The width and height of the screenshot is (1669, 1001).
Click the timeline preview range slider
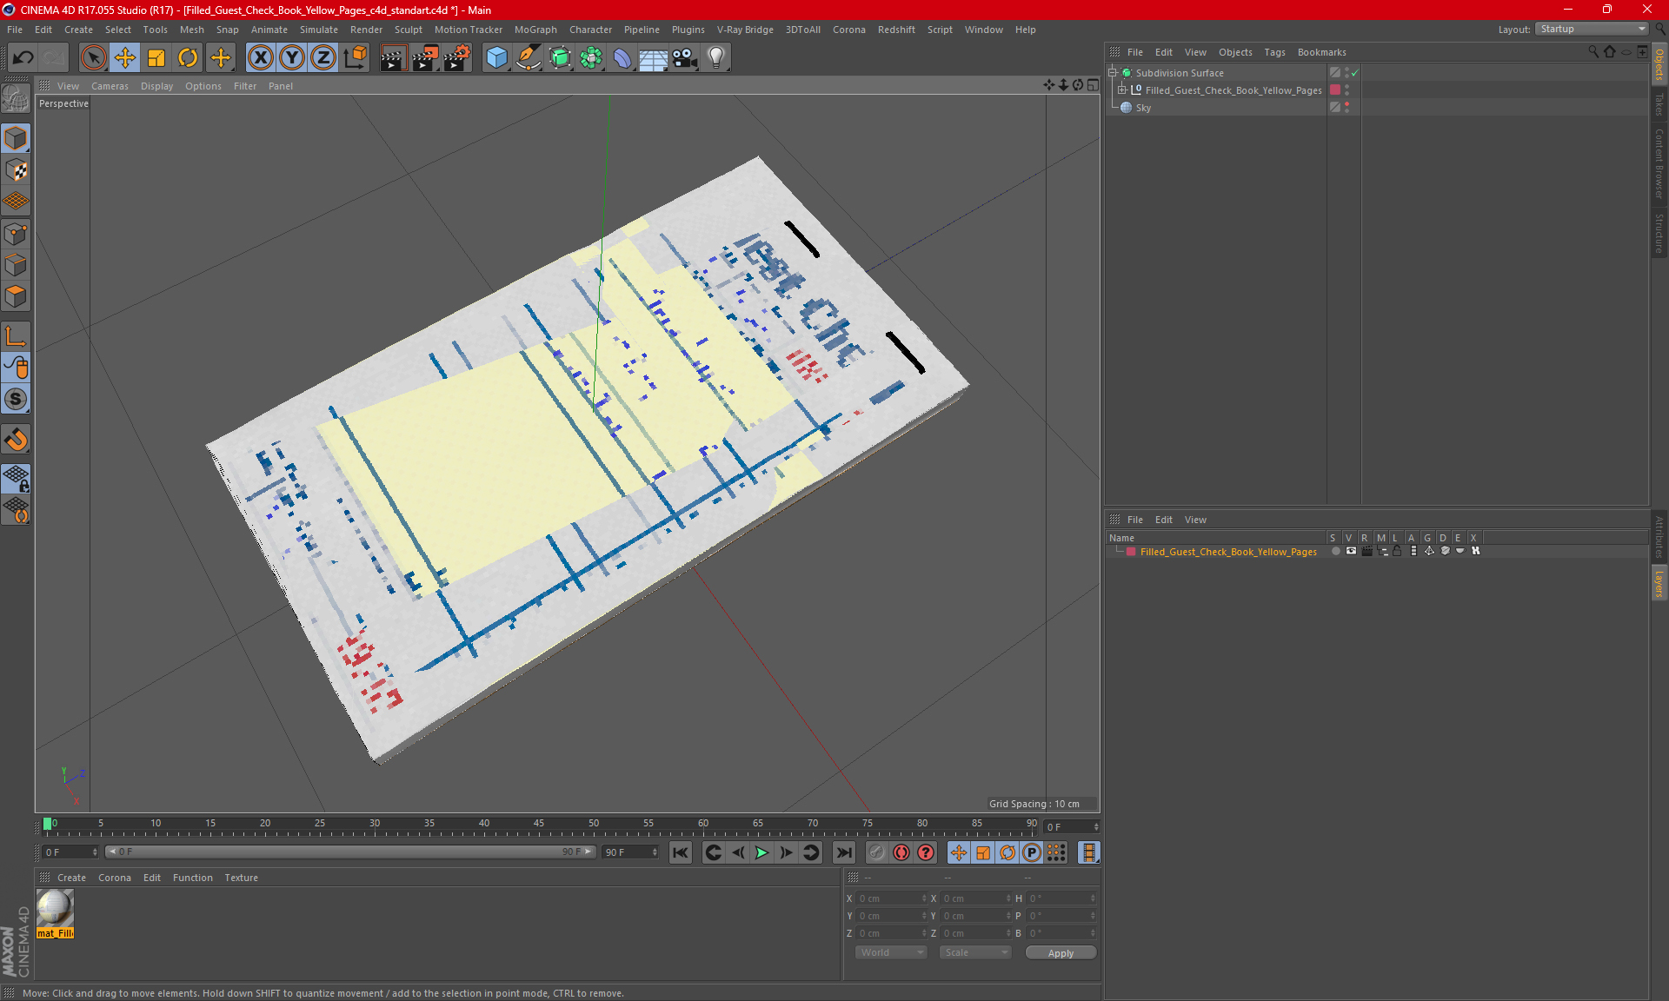pyautogui.click(x=351, y=852)
